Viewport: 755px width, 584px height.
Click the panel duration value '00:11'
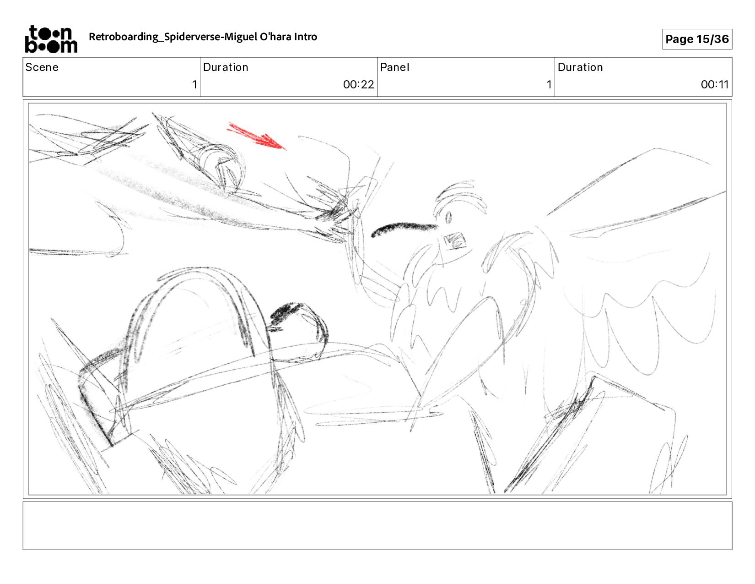click(714, 84)
